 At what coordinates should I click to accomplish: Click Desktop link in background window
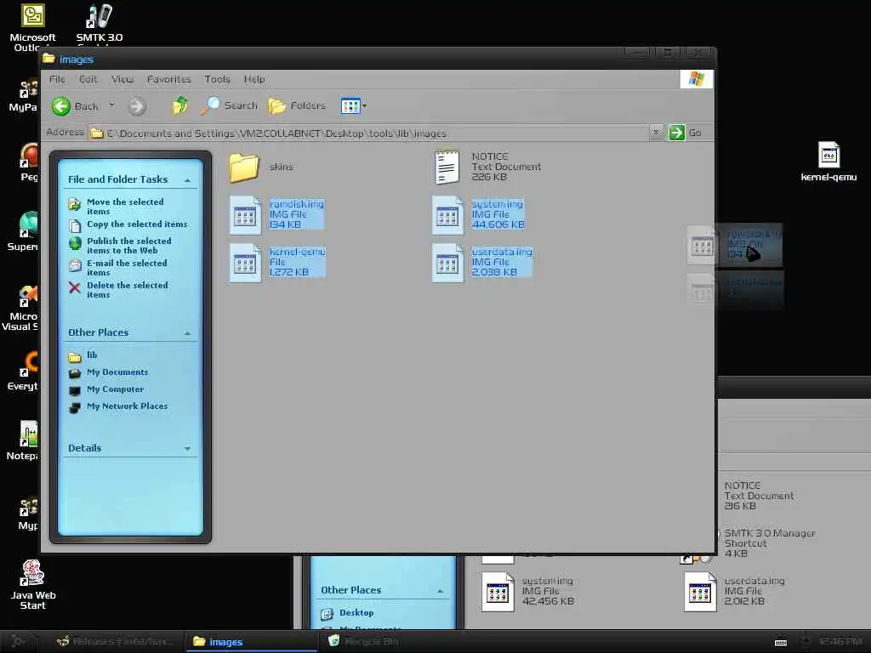pyautogui.click(x=356, y=613)
